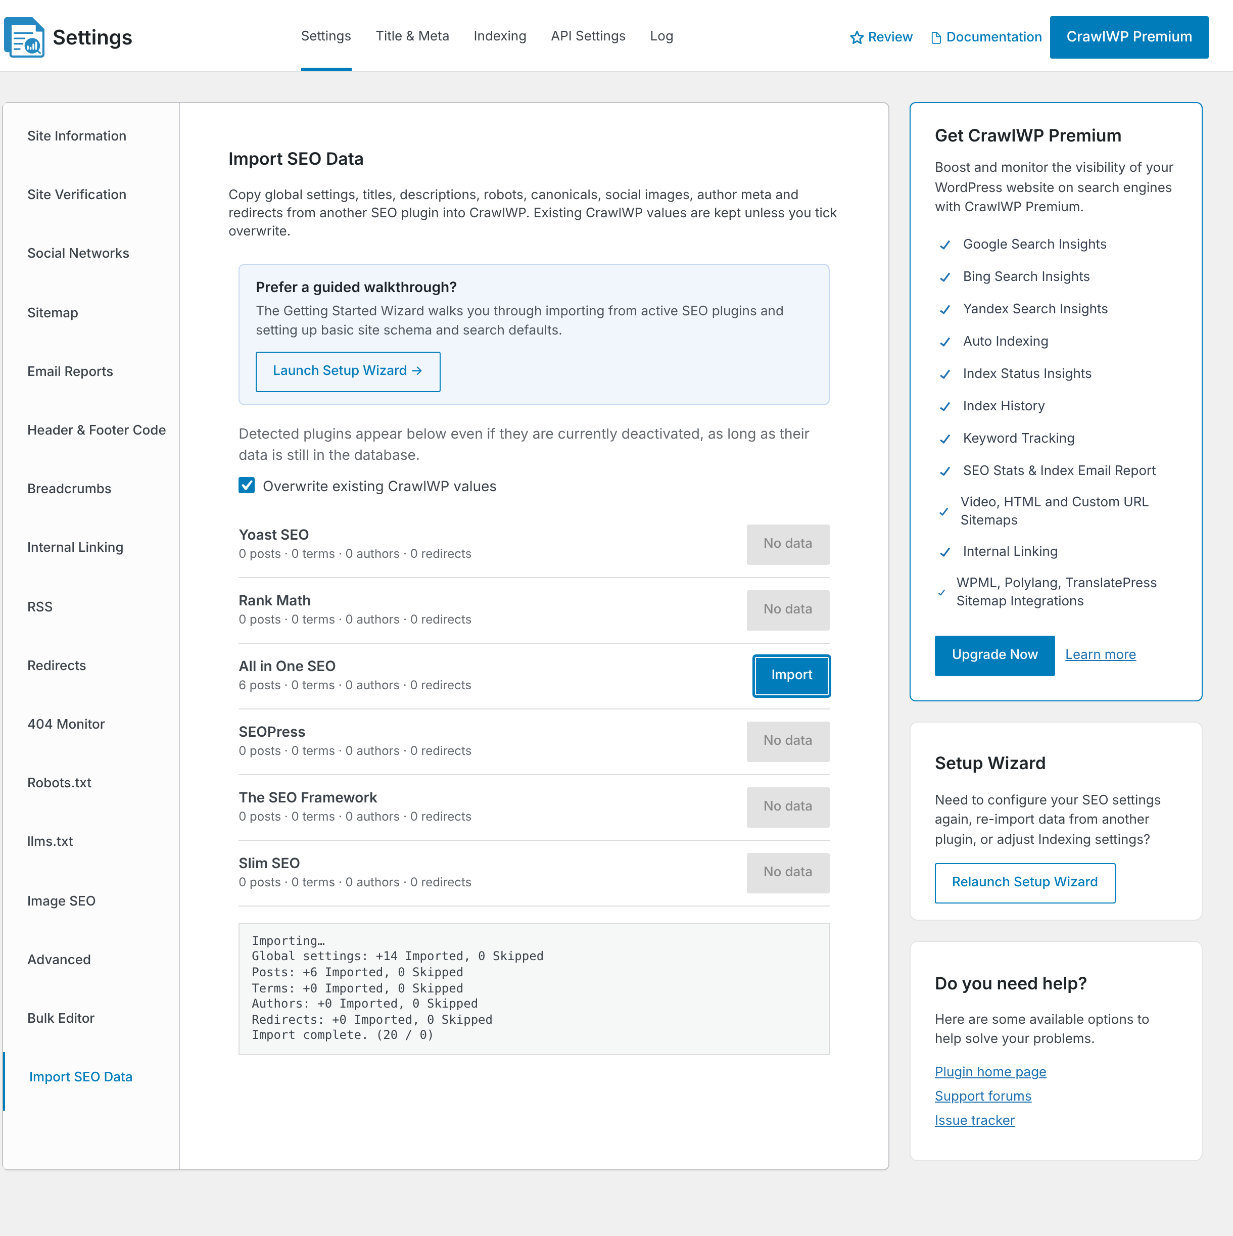Select Header & Footer Code section
Image resolution: width=1233 pixels, height=1236 pixels.
97,430
